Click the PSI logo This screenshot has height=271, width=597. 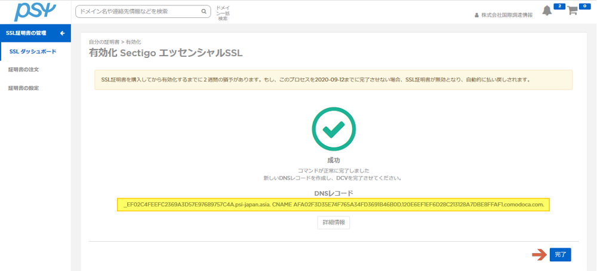(x=35, y=12)
